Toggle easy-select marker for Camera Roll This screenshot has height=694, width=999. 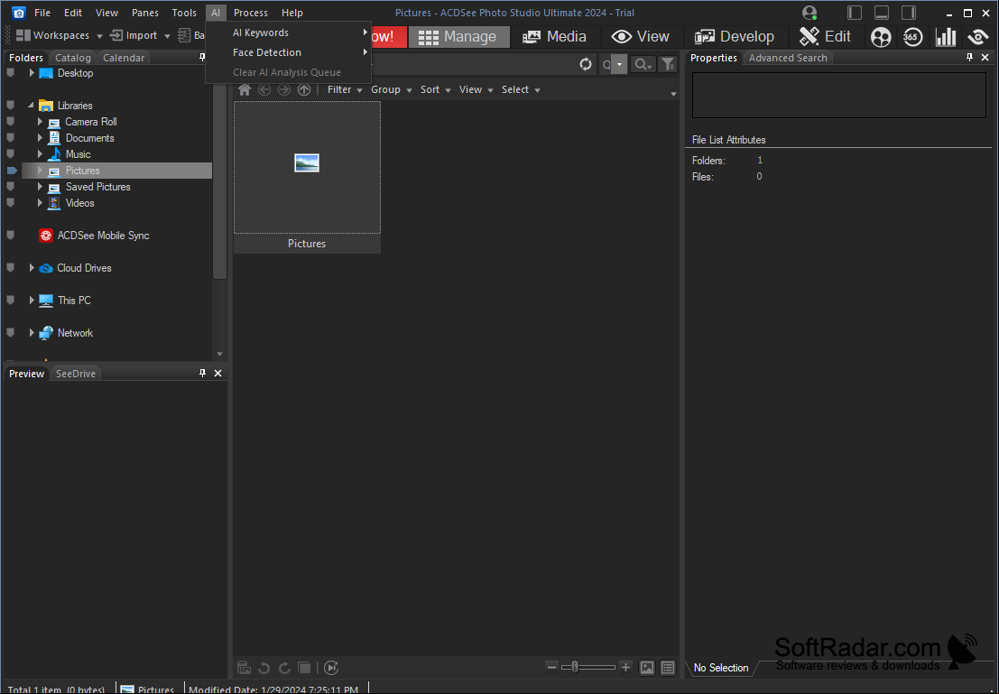[x=10, y=122]
